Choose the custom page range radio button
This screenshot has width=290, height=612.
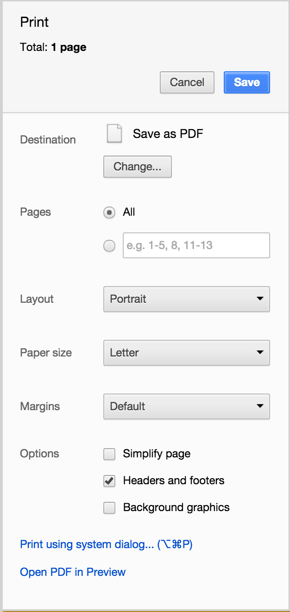109,245
